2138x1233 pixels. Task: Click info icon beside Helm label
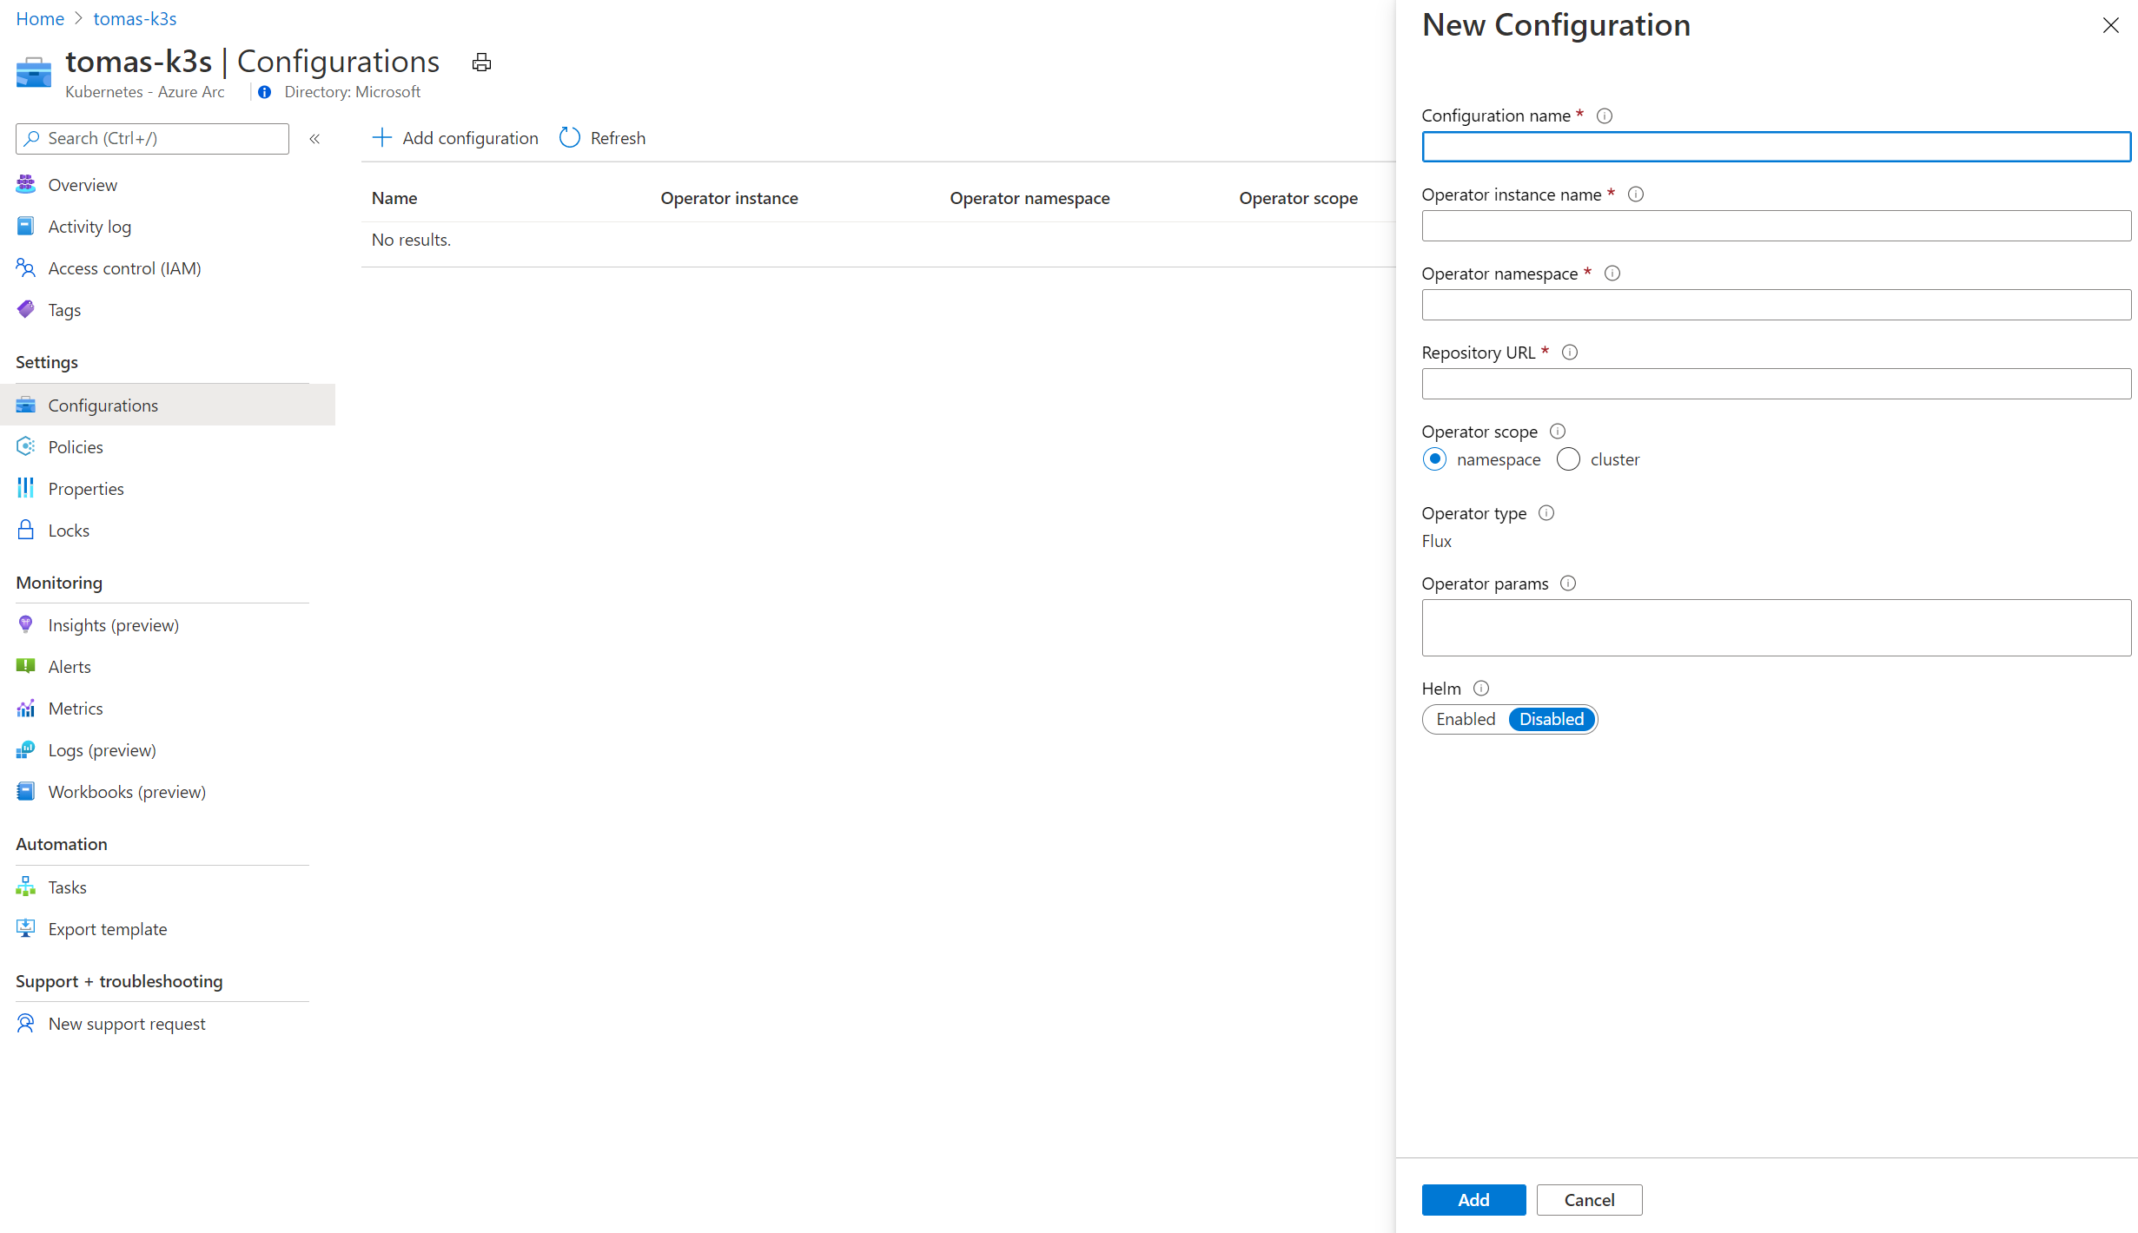[x=1481, y=689]
